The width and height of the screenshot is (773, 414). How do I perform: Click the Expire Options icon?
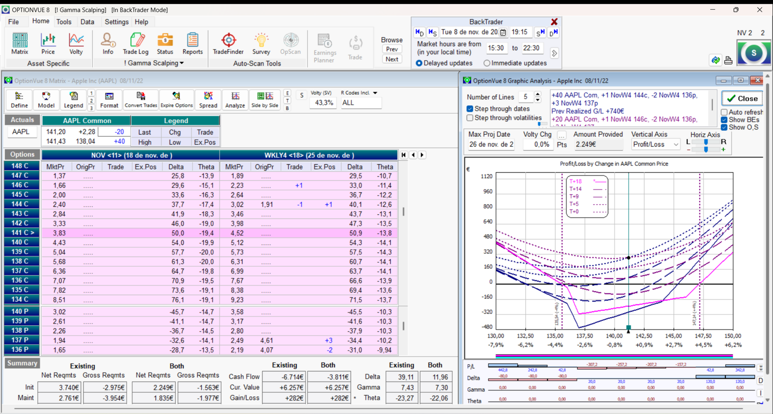pos(177,100)
